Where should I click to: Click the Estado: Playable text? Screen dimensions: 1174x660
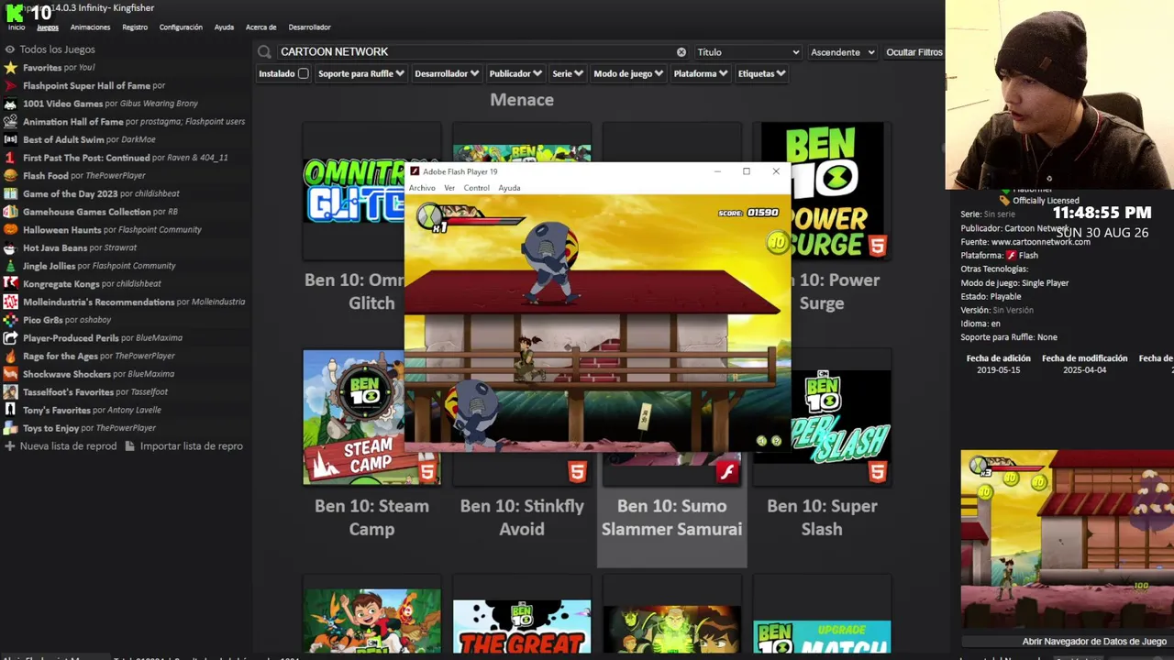coord(991,297)
